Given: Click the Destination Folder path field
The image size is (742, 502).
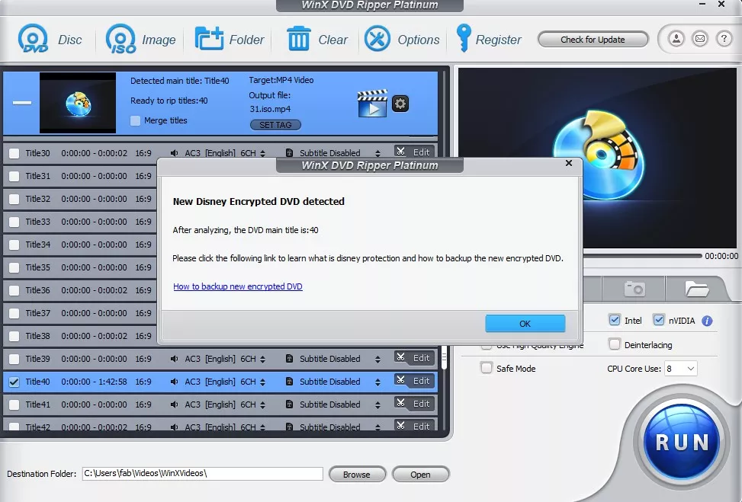Looking at the screenshot, I should tap(202, 473).
